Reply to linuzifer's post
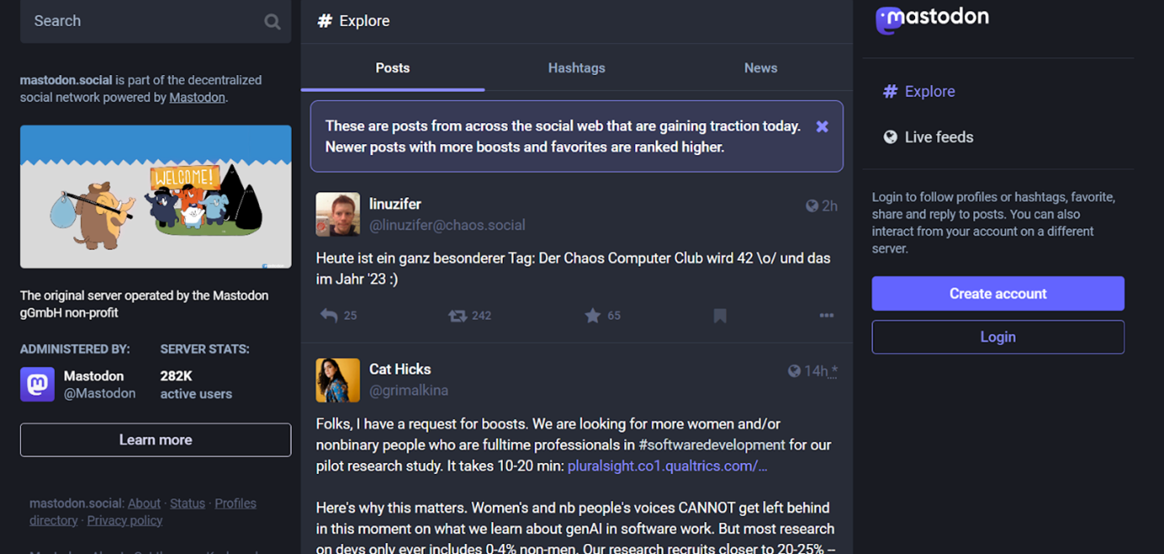Screen dimensions: 1164x554 (329, 315)
